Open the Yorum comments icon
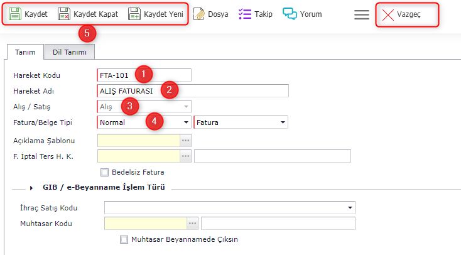461x255 pixels. pos(290,14)
